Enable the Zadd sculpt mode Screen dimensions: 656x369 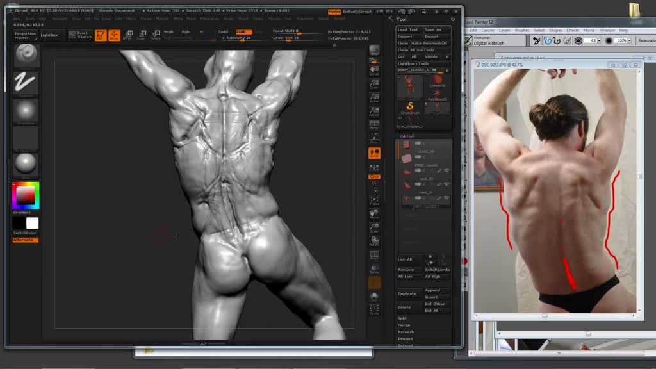click(x=224, y=32)
